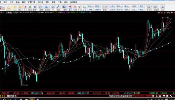Open the 论坛 forum icon
The image size is (175, 100).
[162, 8]
